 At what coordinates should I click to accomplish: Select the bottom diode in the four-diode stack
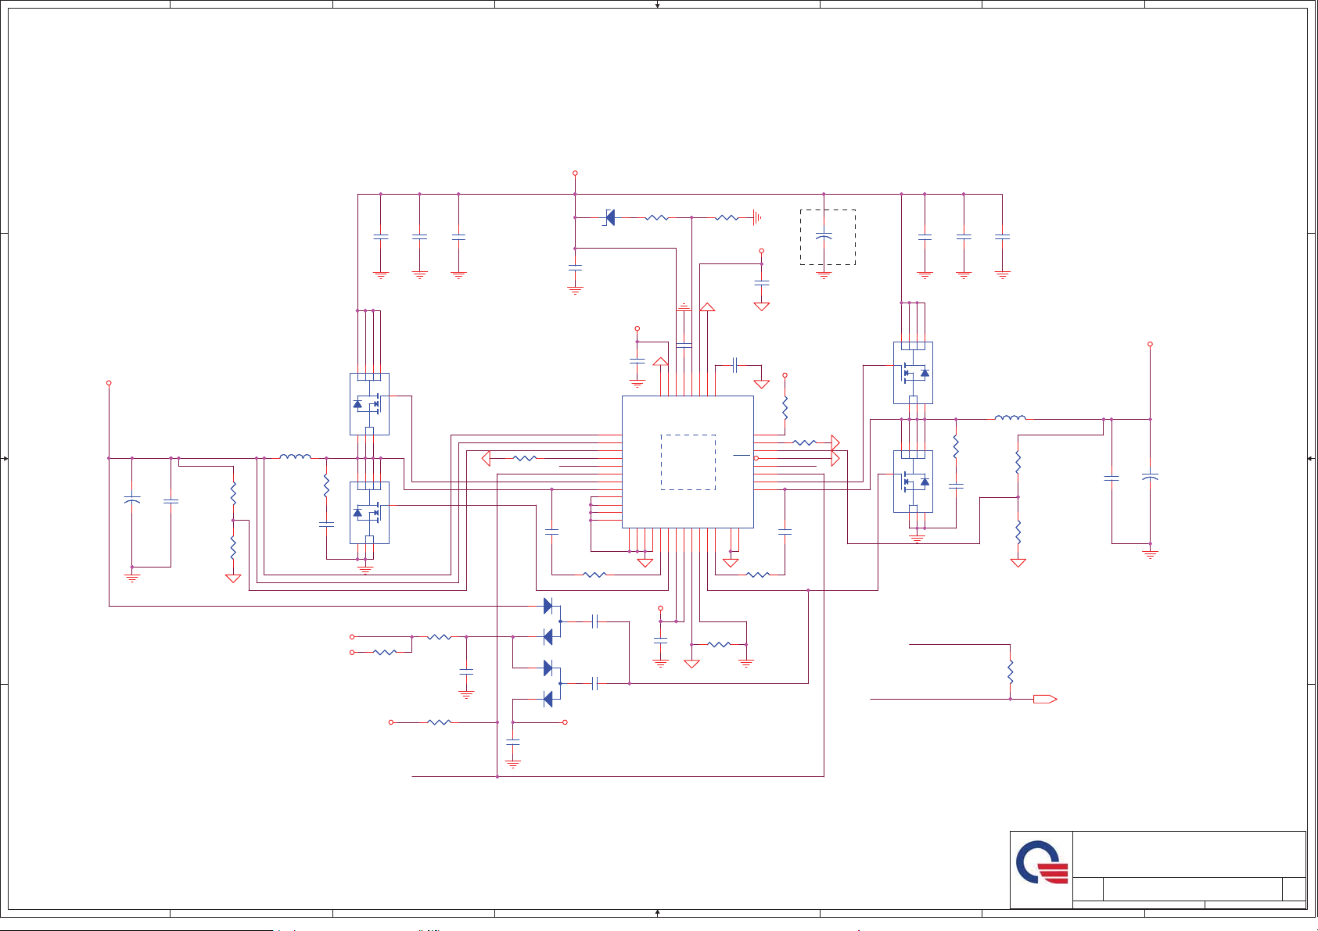click(x=548, y=699)
